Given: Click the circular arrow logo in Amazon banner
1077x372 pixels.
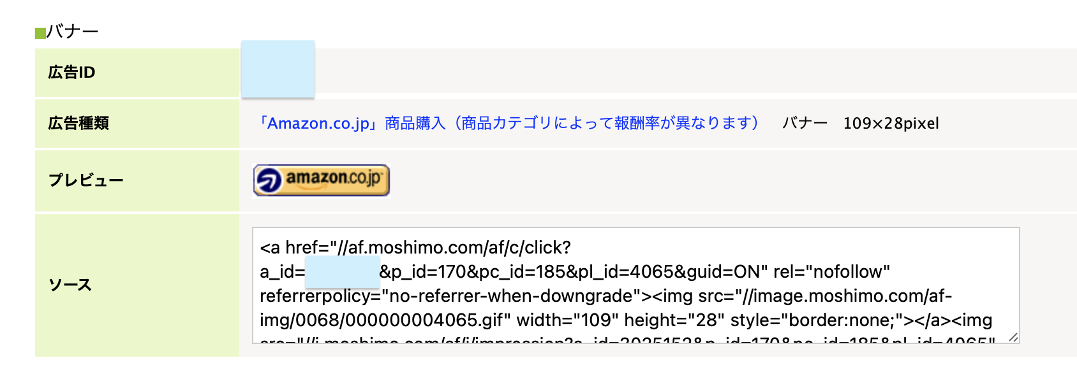Looking at the screenshot, I should (x=269, y=180).
